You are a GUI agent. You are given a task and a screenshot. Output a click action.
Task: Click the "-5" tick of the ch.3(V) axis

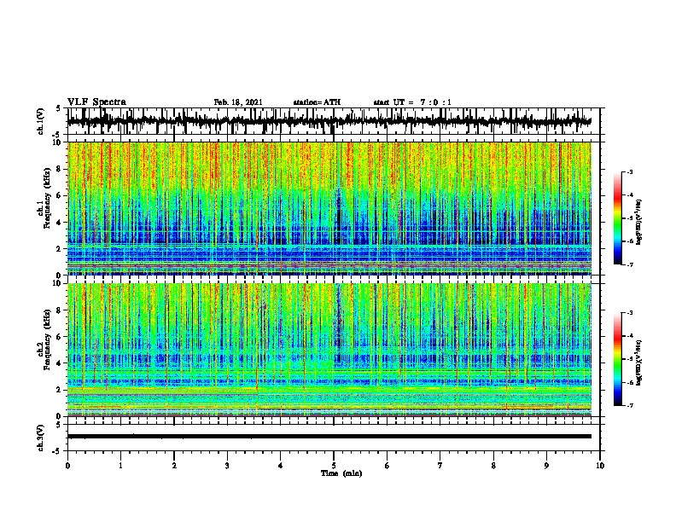point(57,451)
